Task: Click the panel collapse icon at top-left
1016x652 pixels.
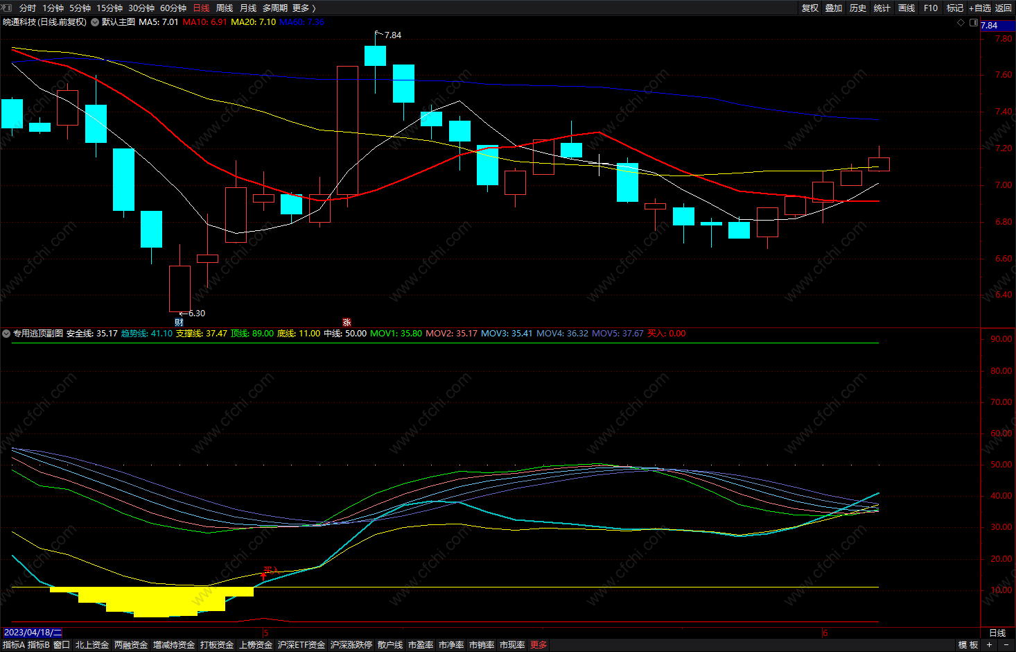Action: pyautogui.click(x=8, y=8)
